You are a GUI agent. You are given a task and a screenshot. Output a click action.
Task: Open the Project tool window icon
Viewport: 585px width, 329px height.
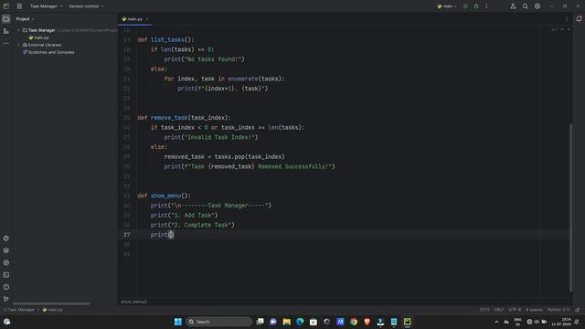tap(6, 19)
